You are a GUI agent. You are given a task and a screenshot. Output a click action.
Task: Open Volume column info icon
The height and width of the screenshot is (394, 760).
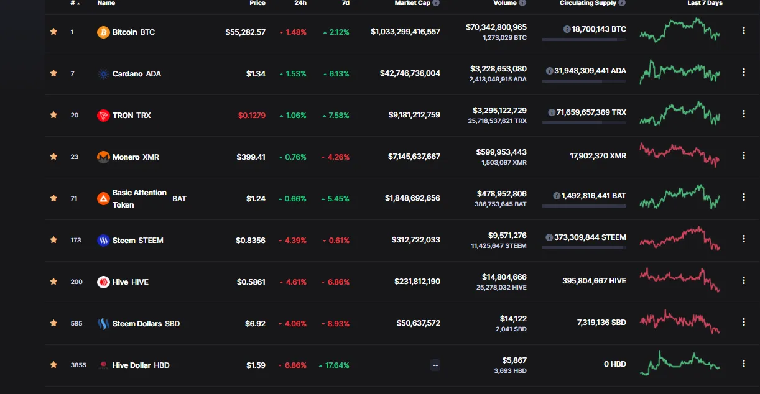tap(522, 3)
